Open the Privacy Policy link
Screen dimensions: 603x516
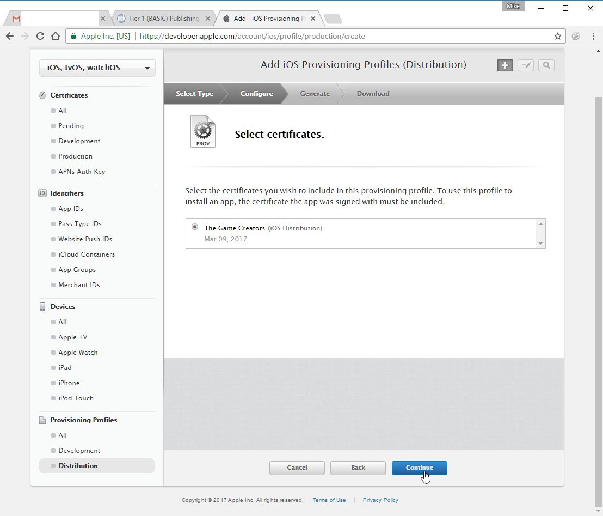tap(380, 500)
